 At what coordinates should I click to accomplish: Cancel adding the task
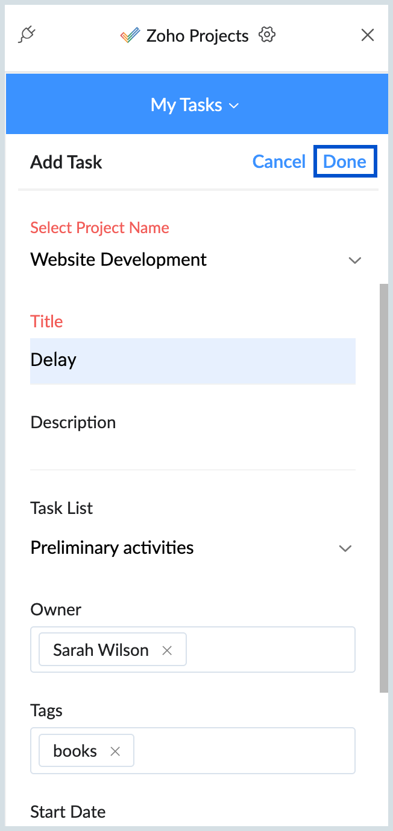[x=279, y=162]
